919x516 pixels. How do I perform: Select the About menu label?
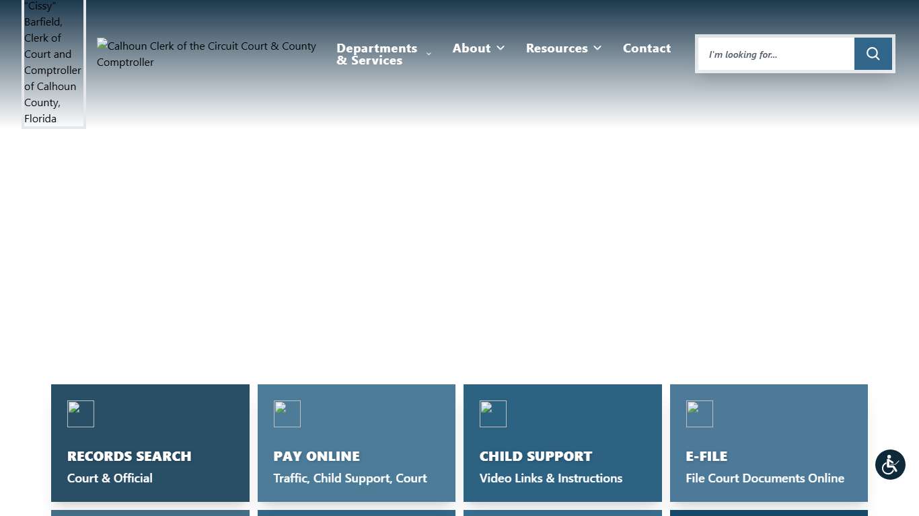point(471,48)
